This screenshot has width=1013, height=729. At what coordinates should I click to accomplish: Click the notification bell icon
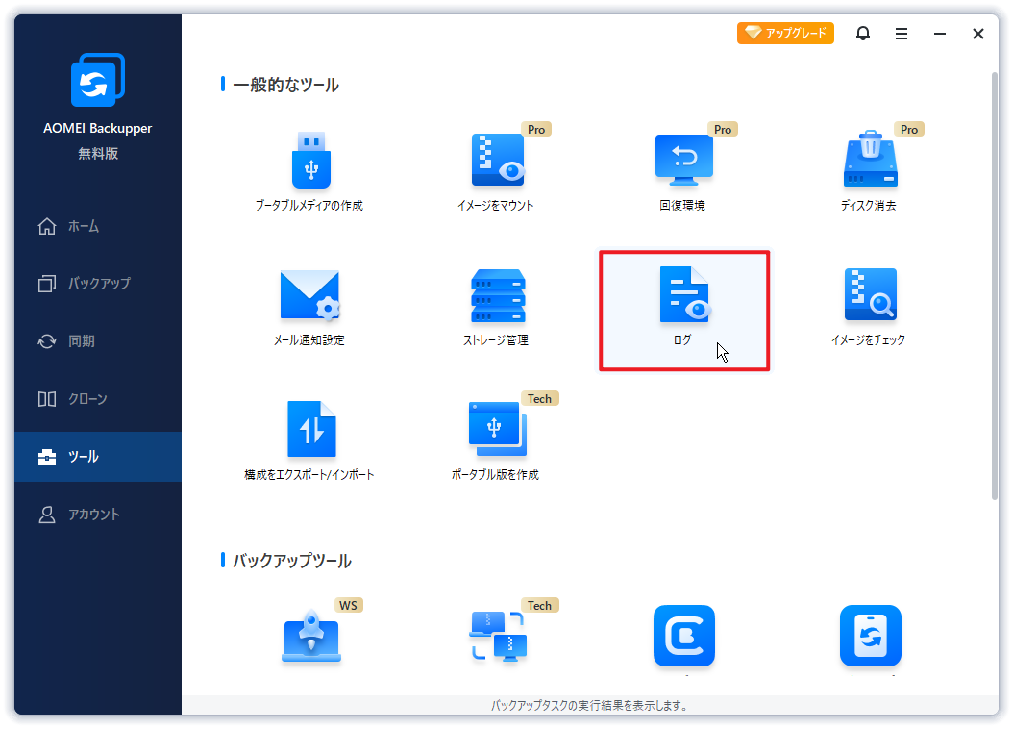(x=862, y=33)
